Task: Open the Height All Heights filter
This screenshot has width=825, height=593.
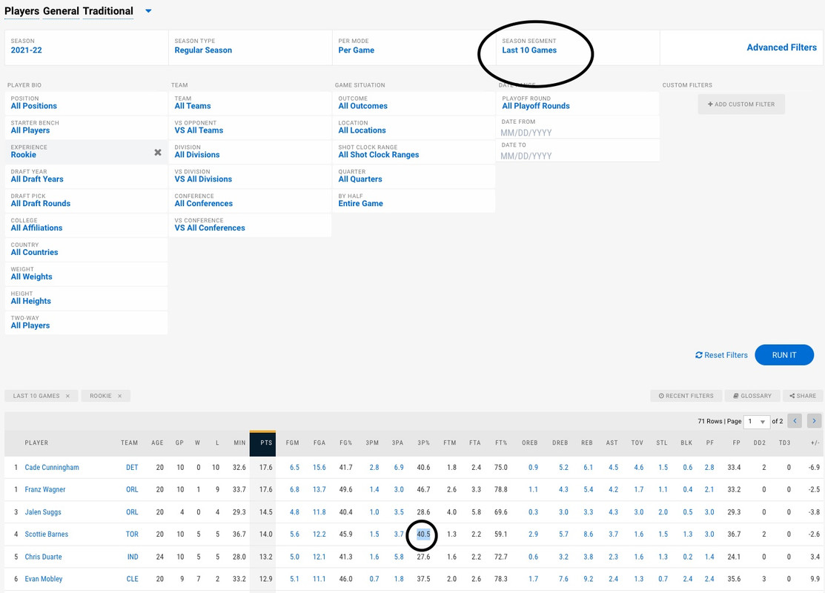Action: coord(86,298)
